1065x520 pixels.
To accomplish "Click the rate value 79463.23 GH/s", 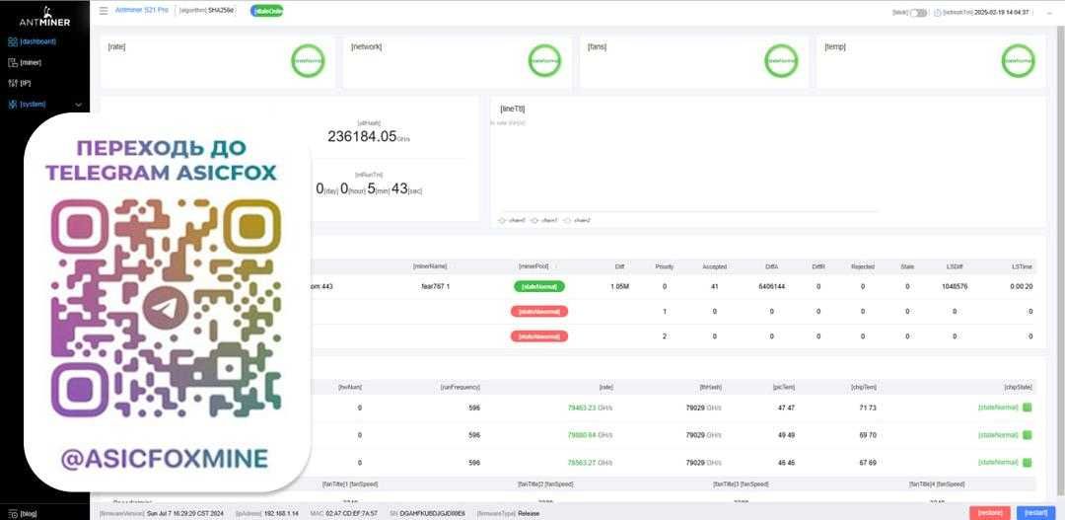I will [x=590, y=408].
